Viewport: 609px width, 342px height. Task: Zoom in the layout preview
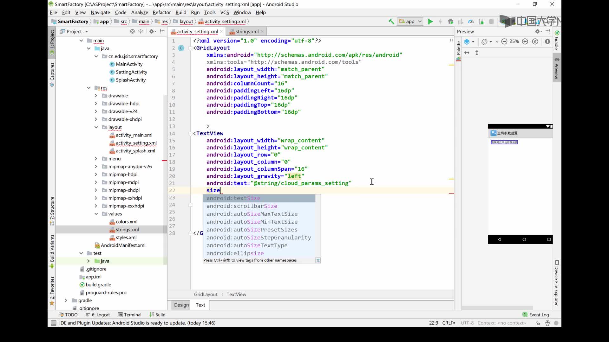click(x=525, y=41)
